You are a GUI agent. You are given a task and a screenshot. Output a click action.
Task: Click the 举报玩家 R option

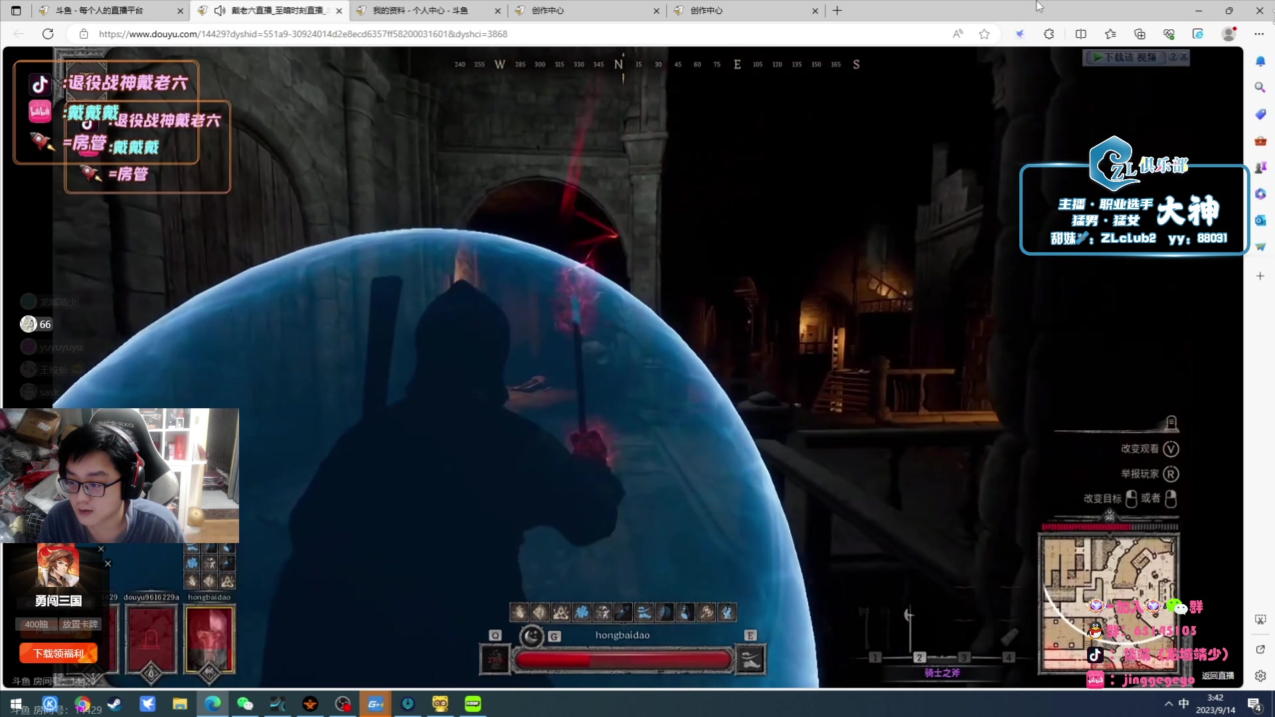(x=1150, y=474)
